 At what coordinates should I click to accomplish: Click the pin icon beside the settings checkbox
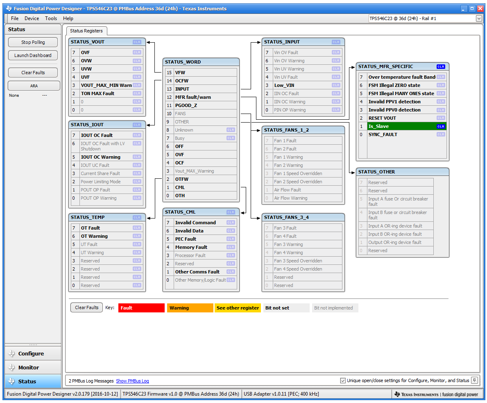click(x=474, y=380)
